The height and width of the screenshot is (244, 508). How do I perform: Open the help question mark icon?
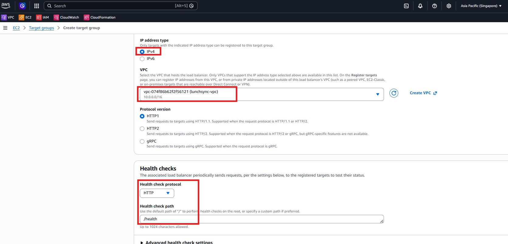tap(434, 6)
